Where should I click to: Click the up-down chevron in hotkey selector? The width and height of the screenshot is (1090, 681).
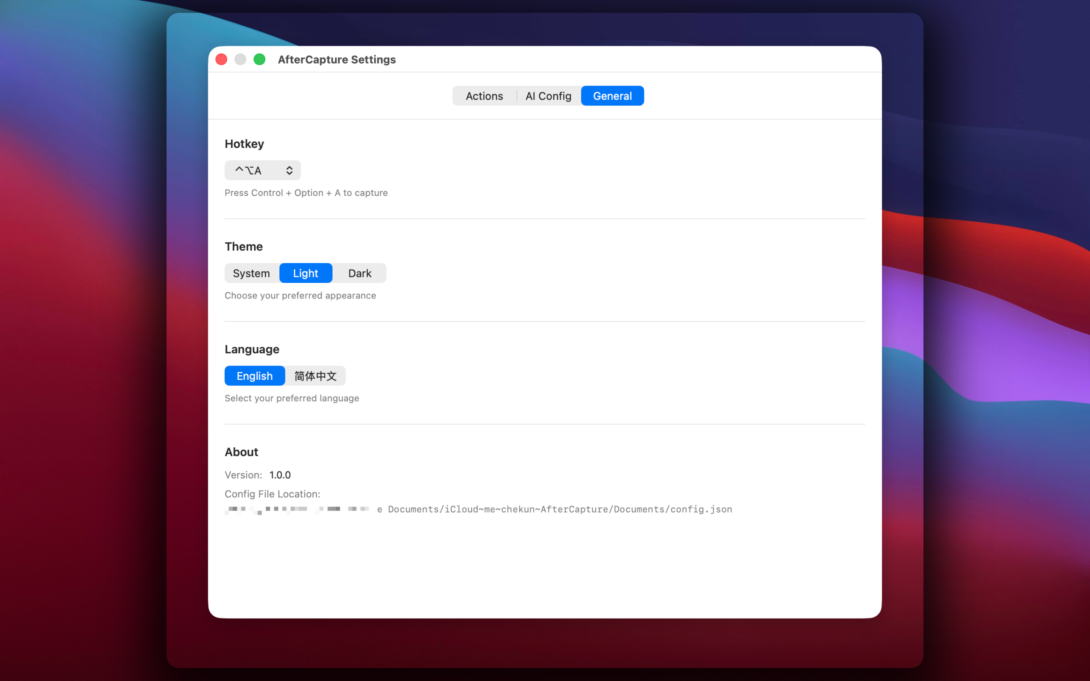(289, 170)
